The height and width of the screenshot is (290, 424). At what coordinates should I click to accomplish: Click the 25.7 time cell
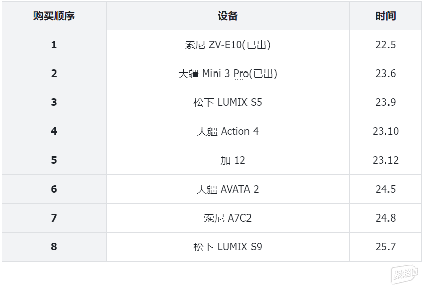pyautogui.click(x=385, y=247)
